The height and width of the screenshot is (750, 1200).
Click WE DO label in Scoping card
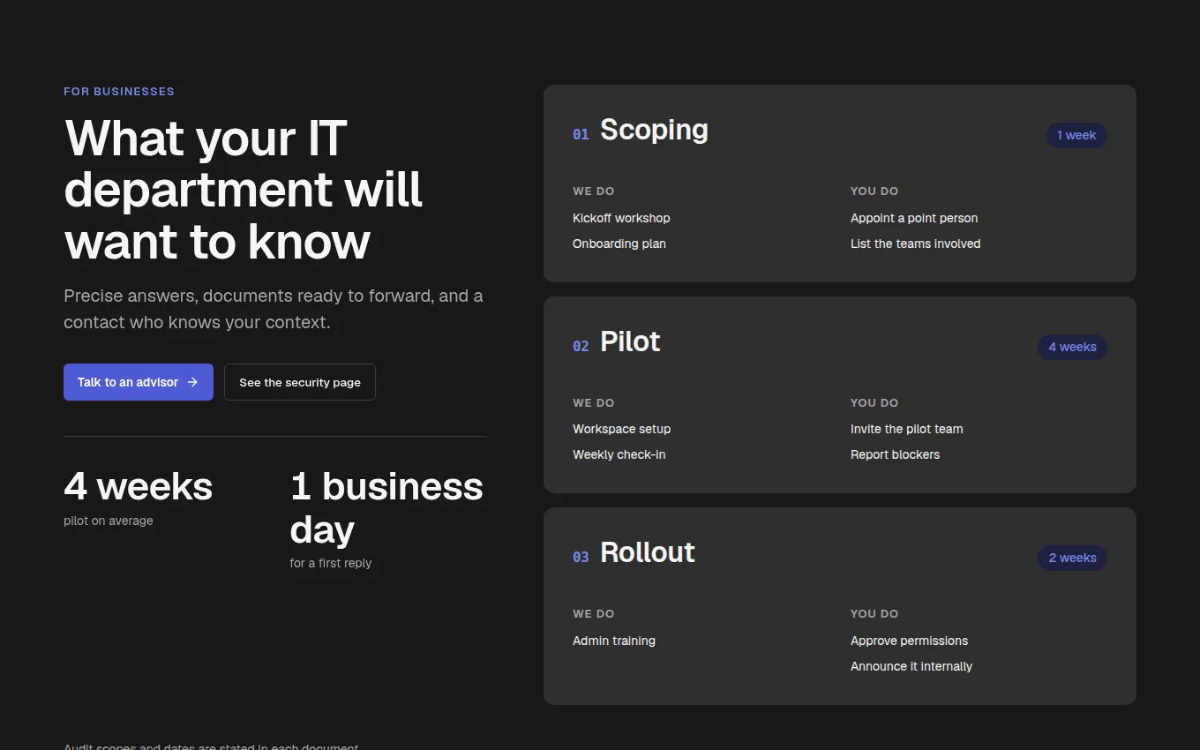[x=594, y=191]
